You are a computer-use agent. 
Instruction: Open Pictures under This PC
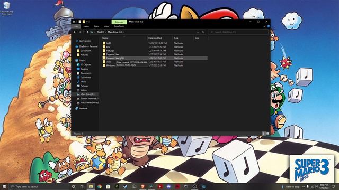[x=84, y=85]
